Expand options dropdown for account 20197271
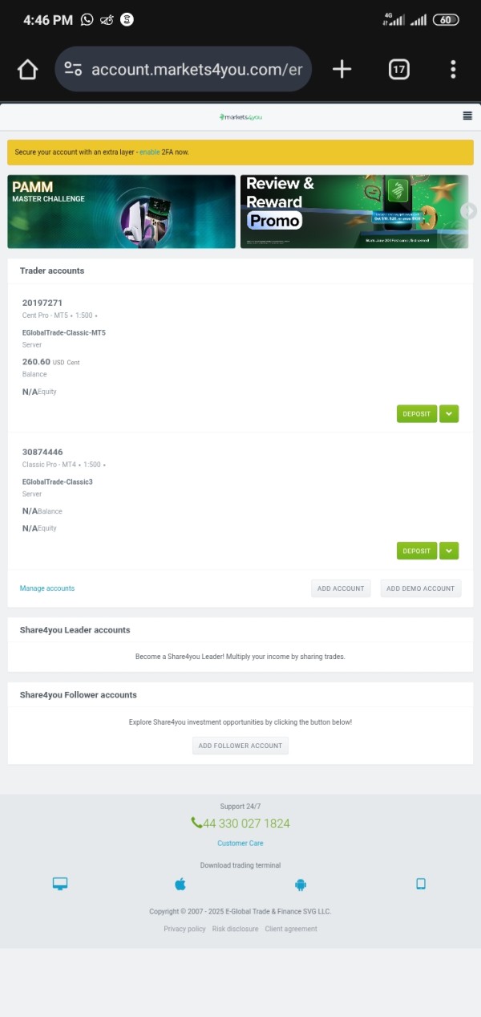Image resolution: width=481 pixels, height=1017 pixels. coord(449,414)
